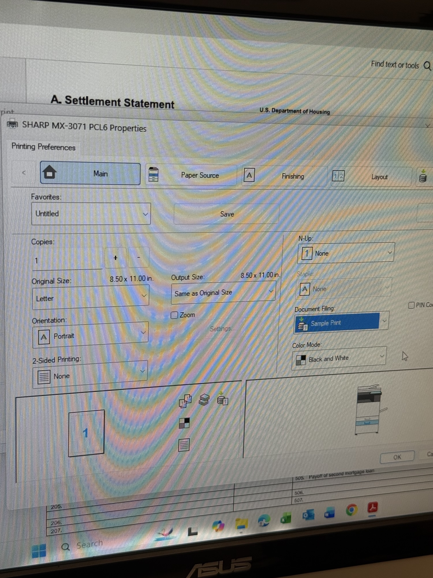Viewport: 433px width, 578px height.
Task: Open the 2-Sided Printing dropdown
Action: click(x=90, y=374)
